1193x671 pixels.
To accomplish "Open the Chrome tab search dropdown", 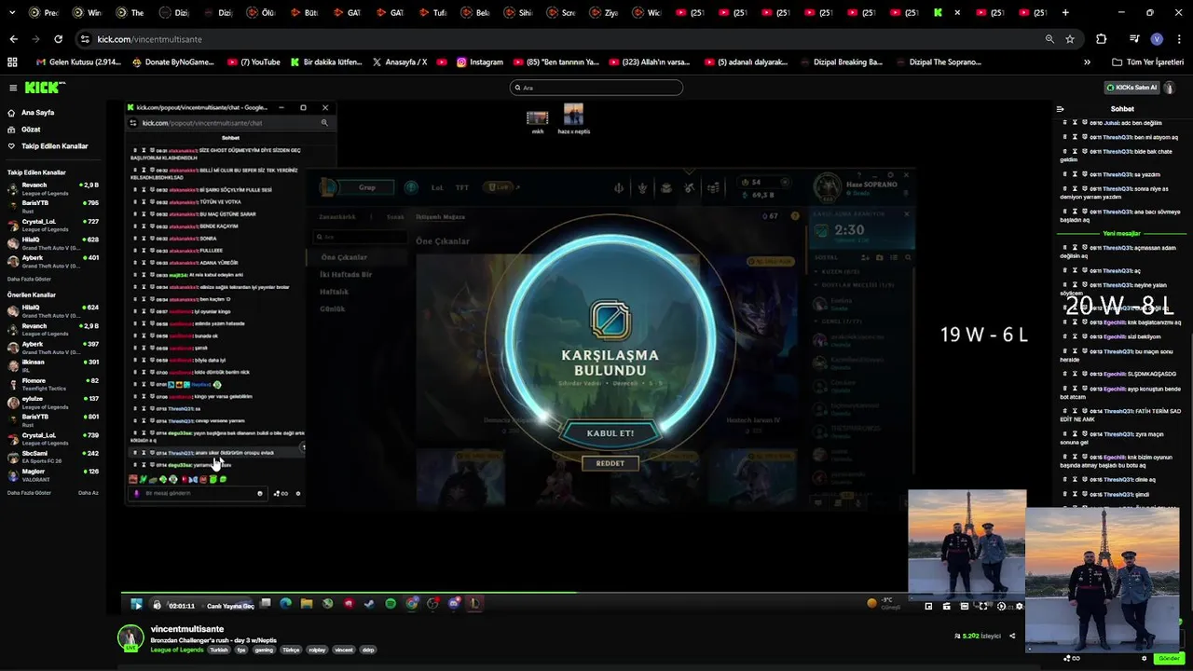I will [10, 13].
